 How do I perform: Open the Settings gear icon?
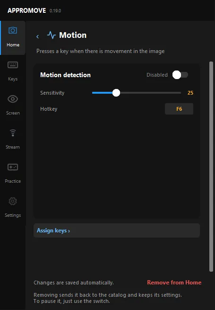coord(13,201)
